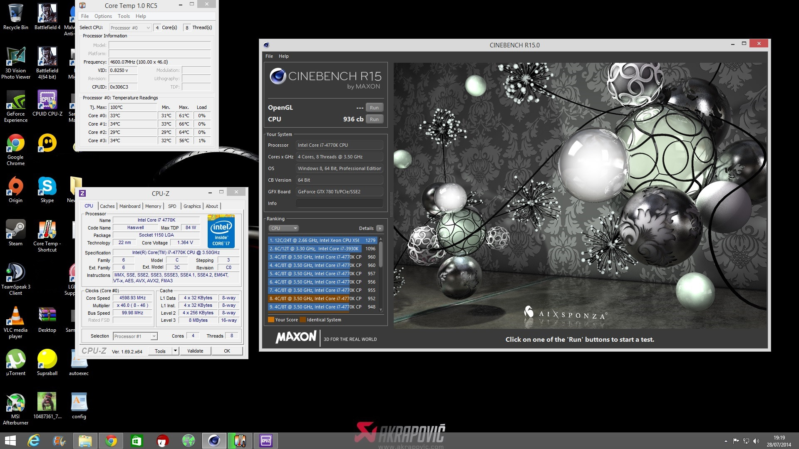The height and width of the screenshot is (449, 799).
Task: Launch Steam from the desktop
Action: point(15,232)
